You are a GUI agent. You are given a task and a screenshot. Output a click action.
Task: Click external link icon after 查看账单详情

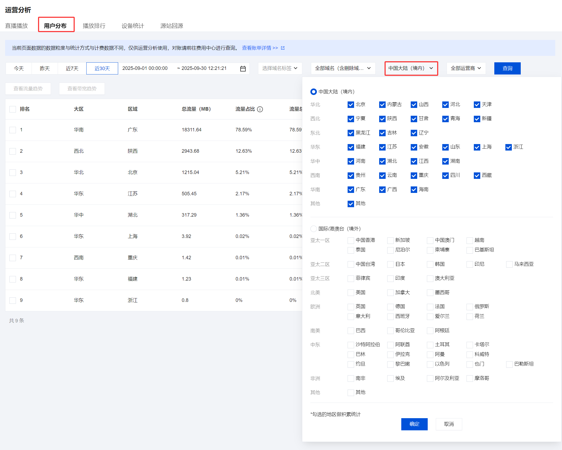point(283,48)
